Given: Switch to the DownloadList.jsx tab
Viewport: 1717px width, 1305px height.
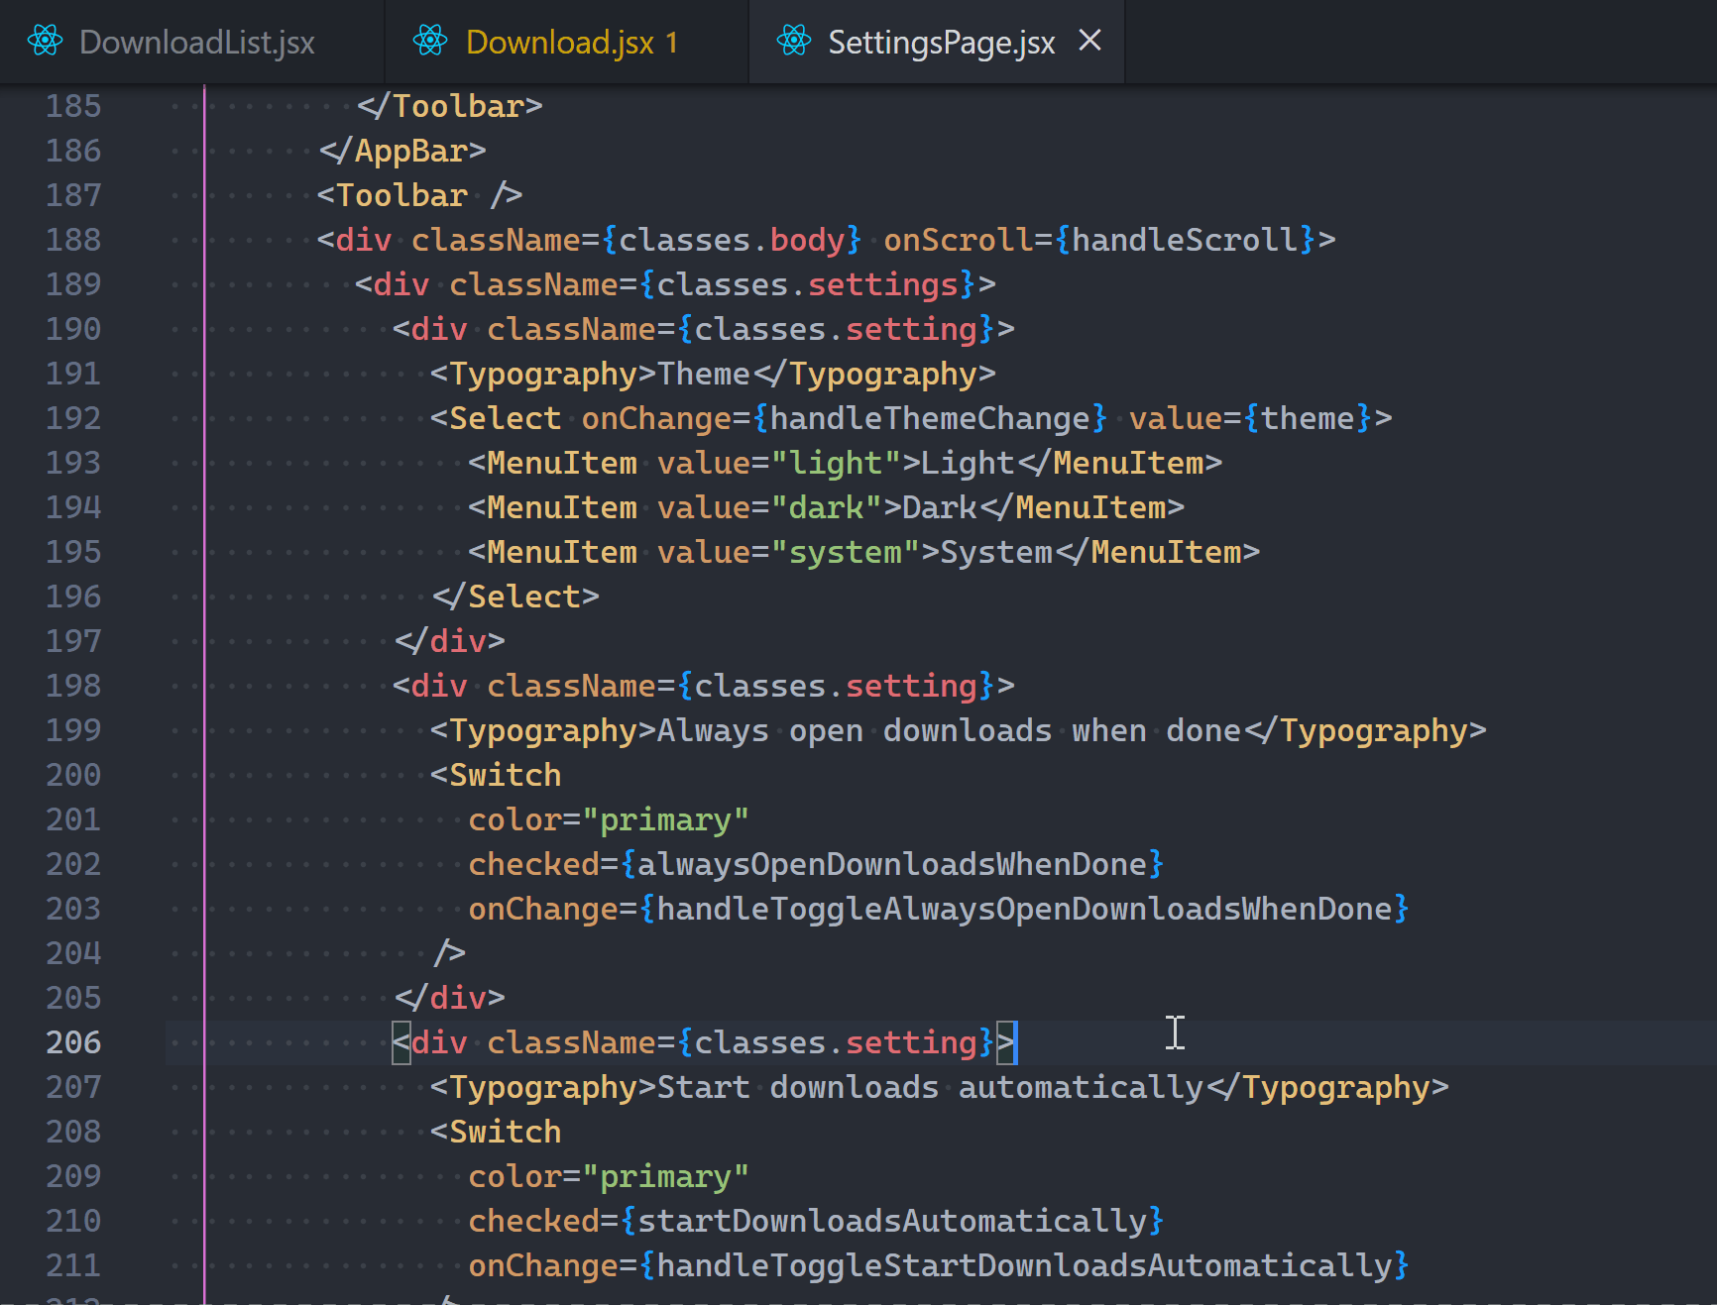Looking at the screenshot, I should 196,43.
